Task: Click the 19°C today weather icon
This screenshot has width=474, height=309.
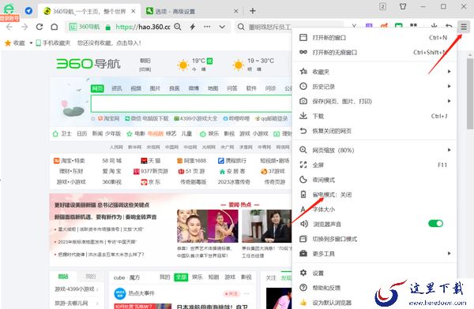Action: coord(183,65)
